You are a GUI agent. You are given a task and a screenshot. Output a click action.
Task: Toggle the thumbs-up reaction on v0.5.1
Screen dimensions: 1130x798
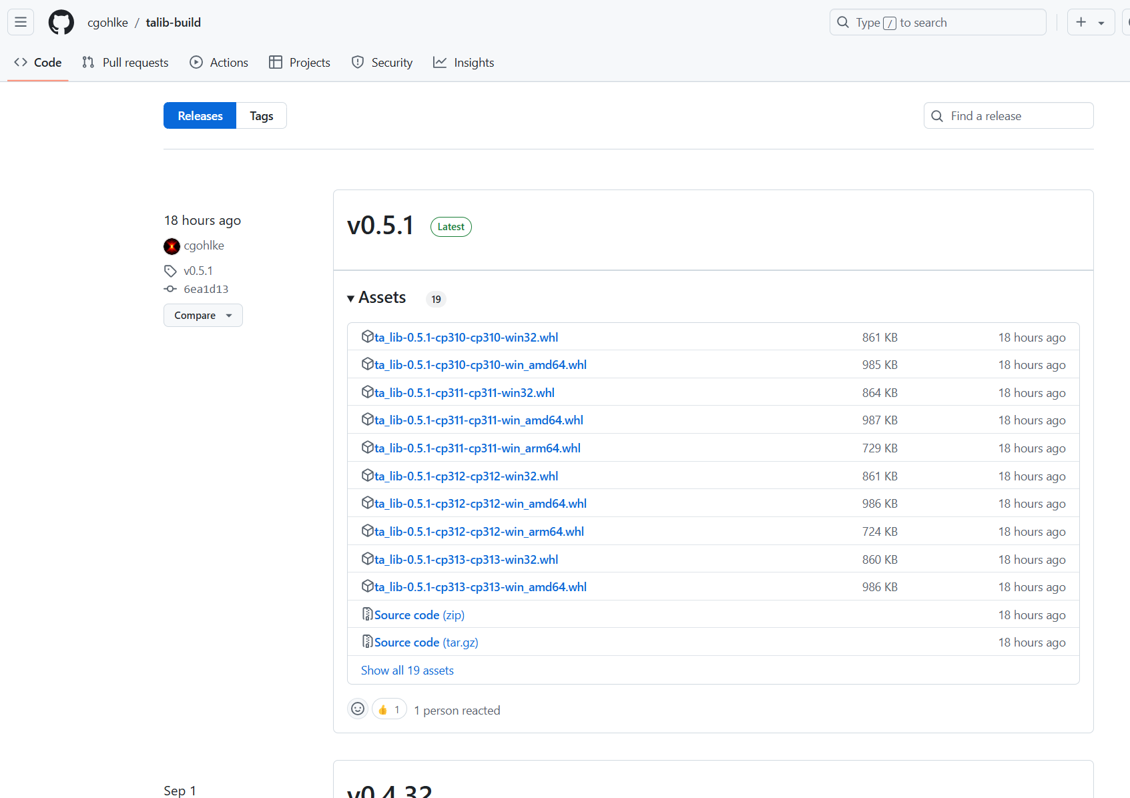389,709
